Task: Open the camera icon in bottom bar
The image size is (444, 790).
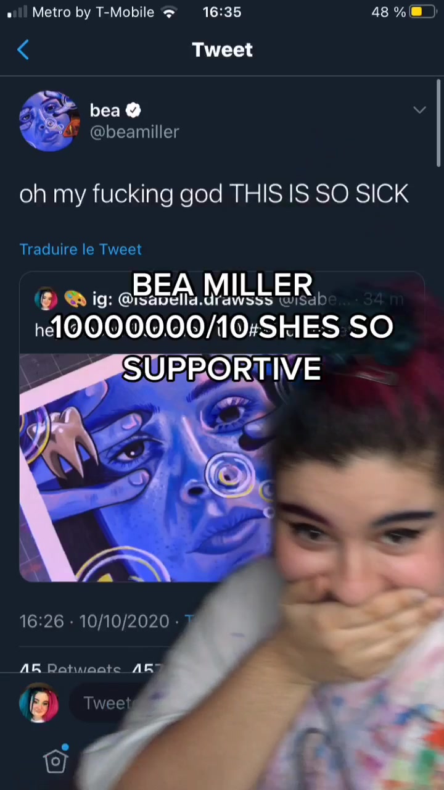Action: (x=55, y=760)
